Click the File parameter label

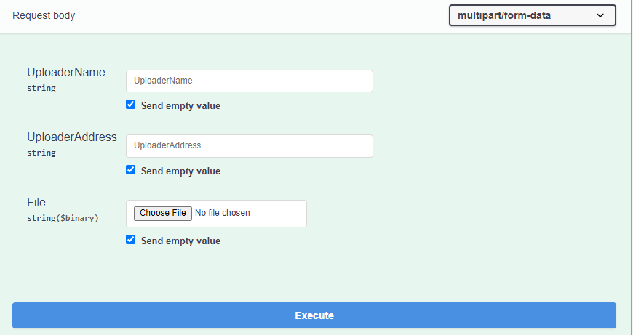(x=36, y=202)
